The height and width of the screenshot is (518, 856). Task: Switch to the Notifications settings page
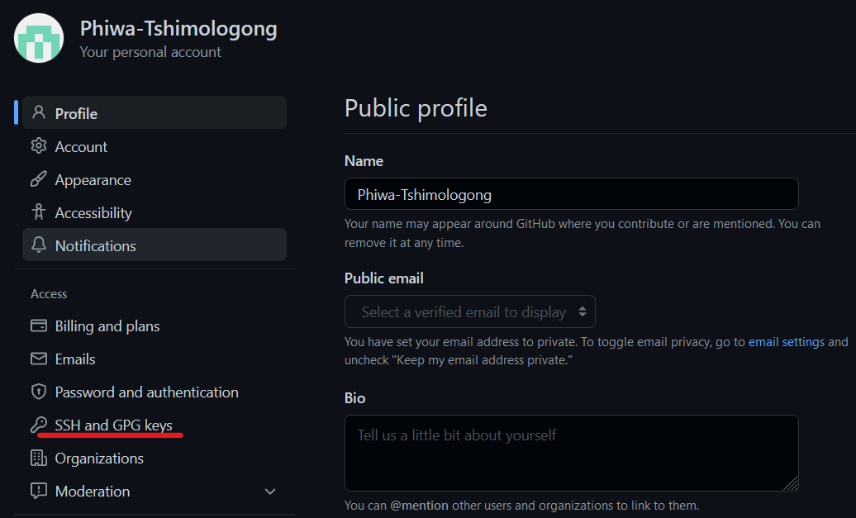click(95, 245)
